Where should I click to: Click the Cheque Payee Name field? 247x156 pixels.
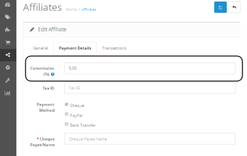pos(150,139)
